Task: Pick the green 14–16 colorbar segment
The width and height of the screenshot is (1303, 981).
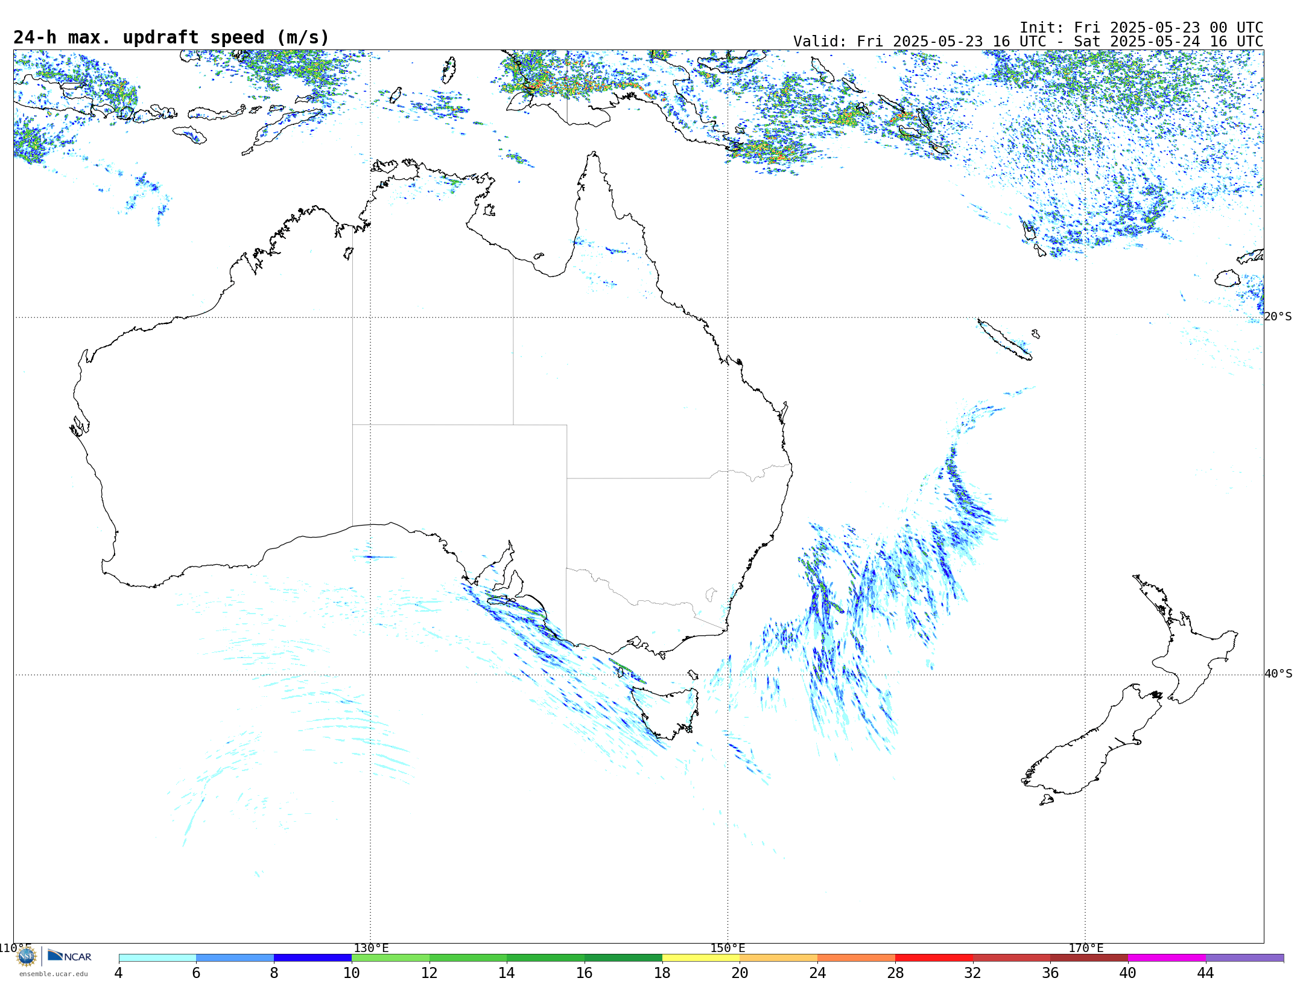Action: (x=546, y=958)
